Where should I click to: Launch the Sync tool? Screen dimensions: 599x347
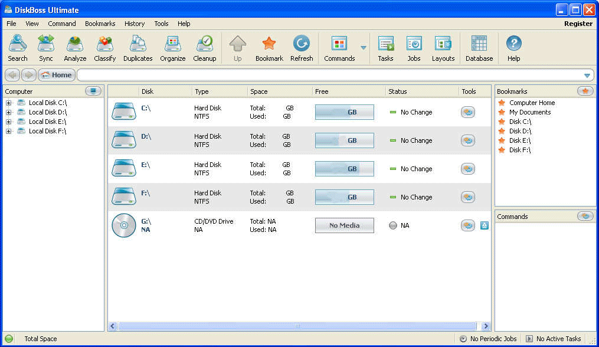[x=46, y=48]
